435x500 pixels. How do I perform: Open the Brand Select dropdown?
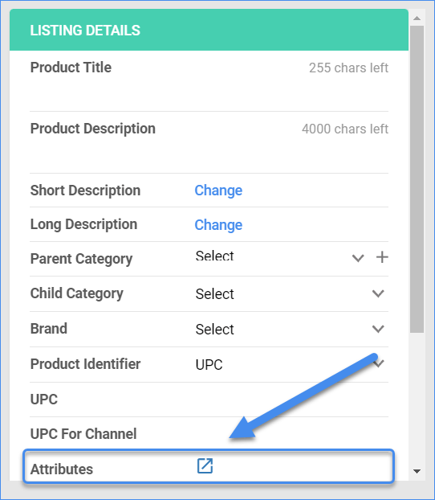pos(290,329)
